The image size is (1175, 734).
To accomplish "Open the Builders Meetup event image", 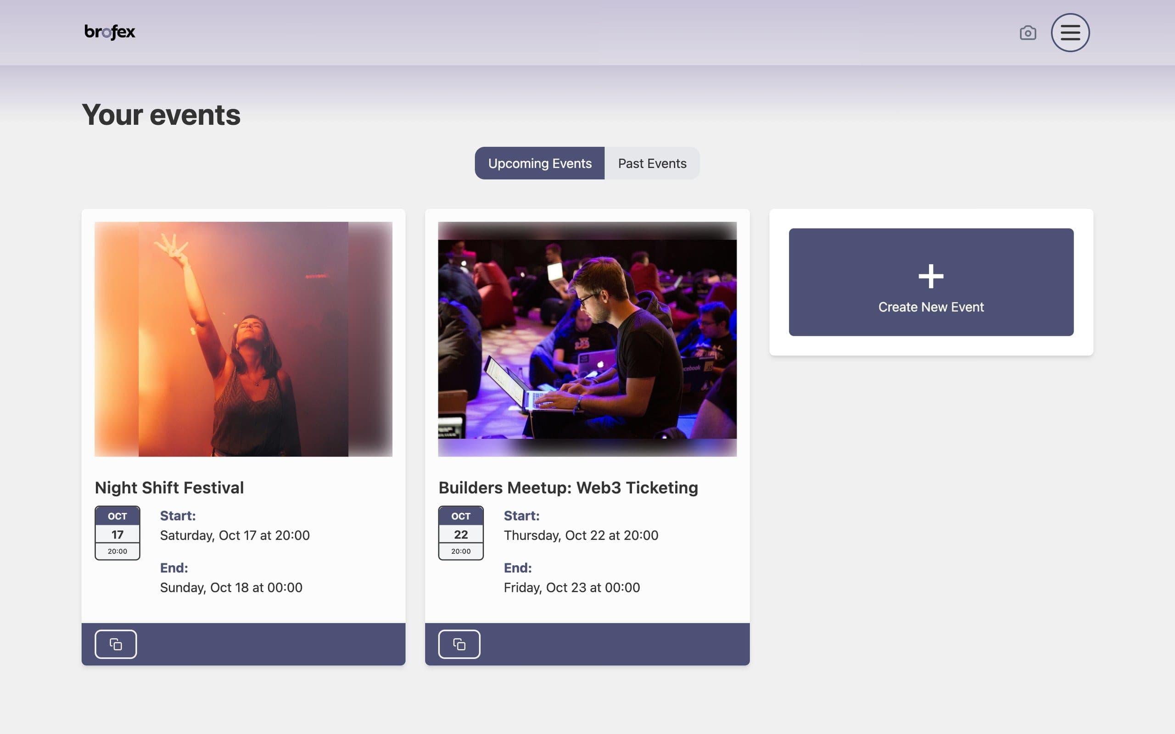I will pos(587,339).
